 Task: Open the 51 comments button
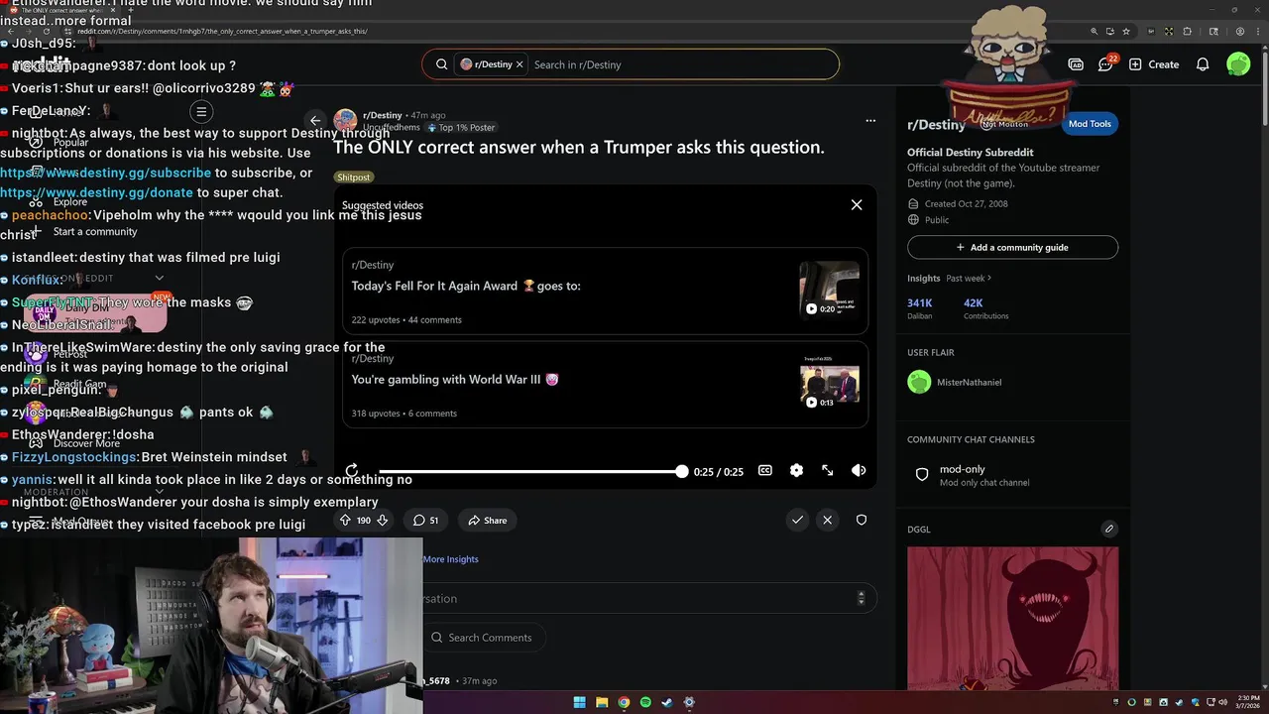pos(426,520)
